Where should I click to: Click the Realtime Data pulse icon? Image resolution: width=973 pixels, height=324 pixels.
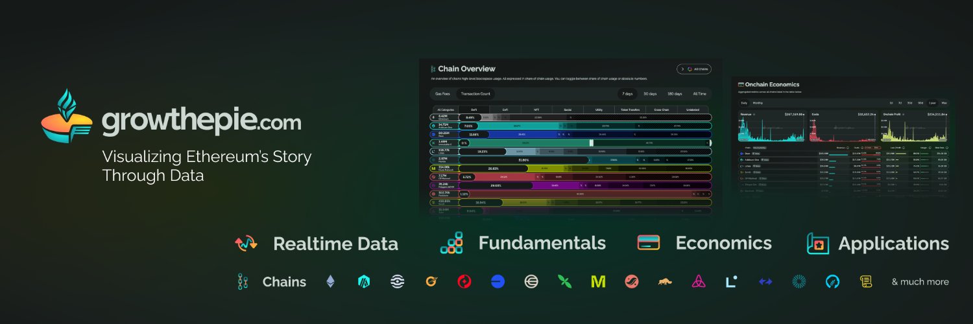coord(246,244)
